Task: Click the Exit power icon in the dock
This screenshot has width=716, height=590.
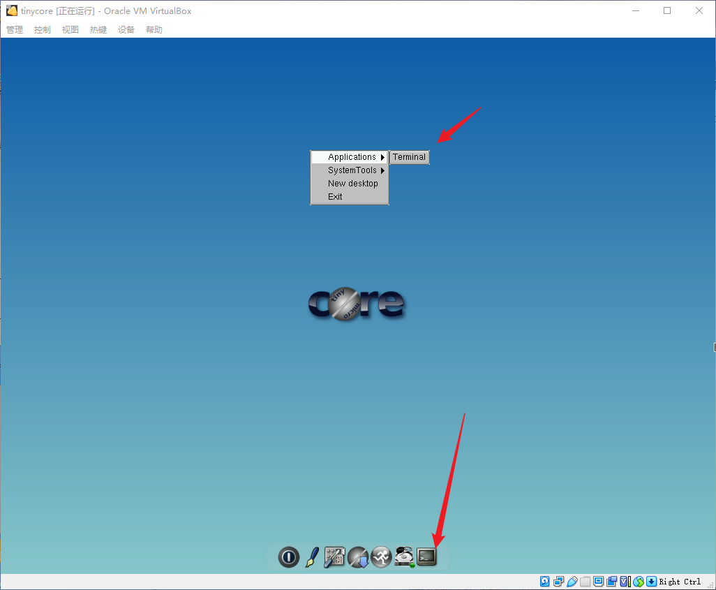Action: [x=289, y=557]
